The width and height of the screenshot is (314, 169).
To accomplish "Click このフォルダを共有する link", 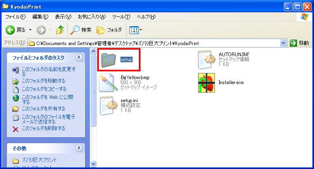I will point(43,109).
